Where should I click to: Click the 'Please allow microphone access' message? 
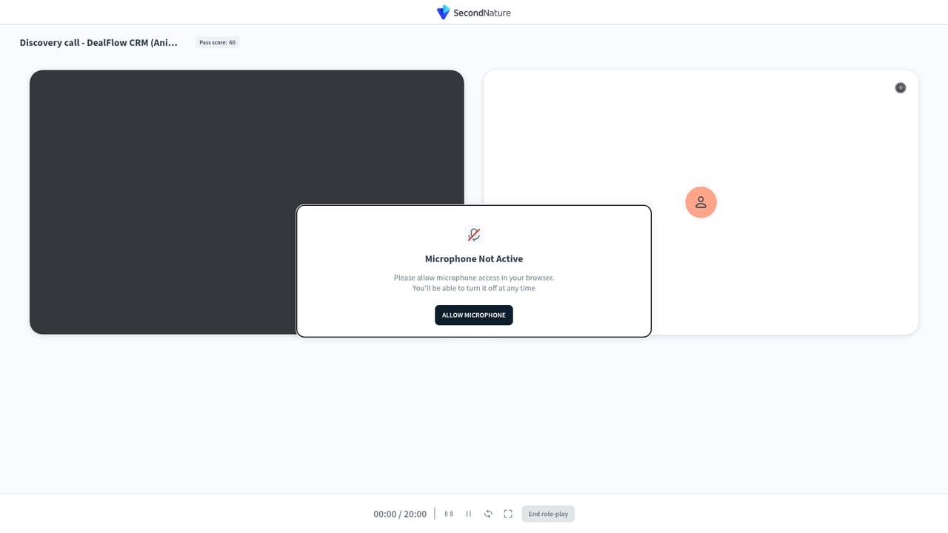pyautogui.click(x=474, y=283)
